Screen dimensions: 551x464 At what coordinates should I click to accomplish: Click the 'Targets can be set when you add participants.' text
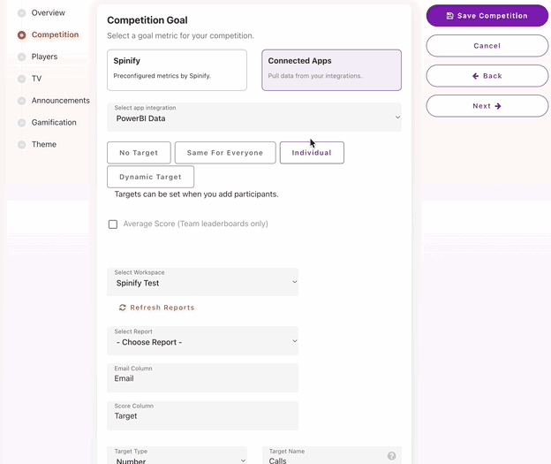point(196,194)
